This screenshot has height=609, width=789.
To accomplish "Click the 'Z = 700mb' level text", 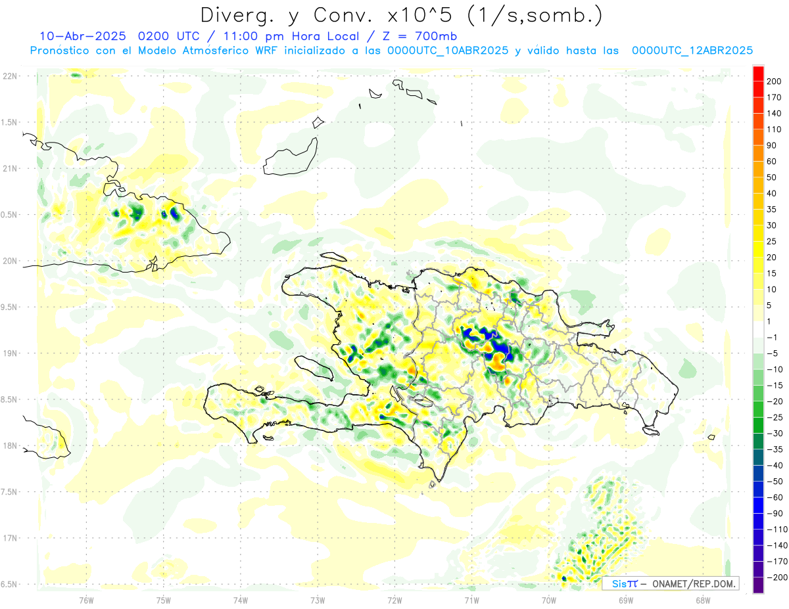I will point(421,36).
